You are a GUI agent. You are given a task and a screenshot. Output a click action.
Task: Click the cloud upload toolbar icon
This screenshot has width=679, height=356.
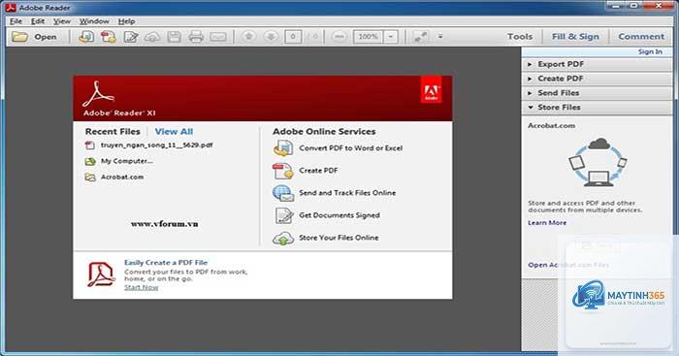pos(152,37)
